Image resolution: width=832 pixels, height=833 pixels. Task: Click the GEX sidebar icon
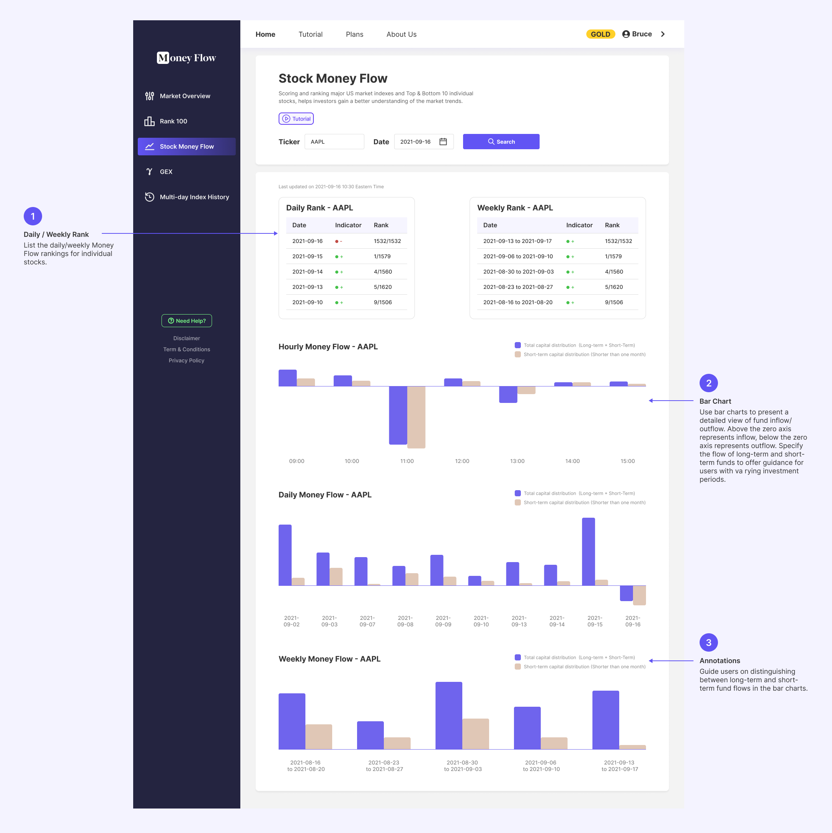point(149,171)
